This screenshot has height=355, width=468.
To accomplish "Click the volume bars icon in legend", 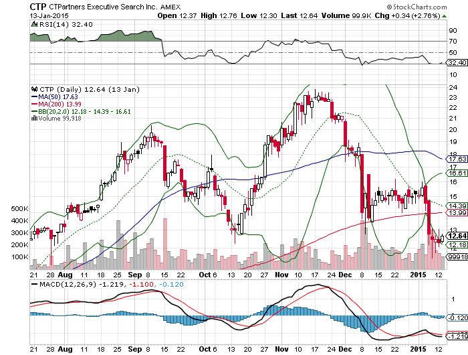I will (35, 118).
